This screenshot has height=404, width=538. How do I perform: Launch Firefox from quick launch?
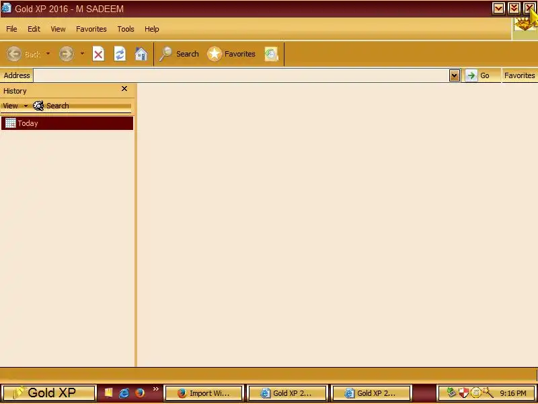click(140, 393)
